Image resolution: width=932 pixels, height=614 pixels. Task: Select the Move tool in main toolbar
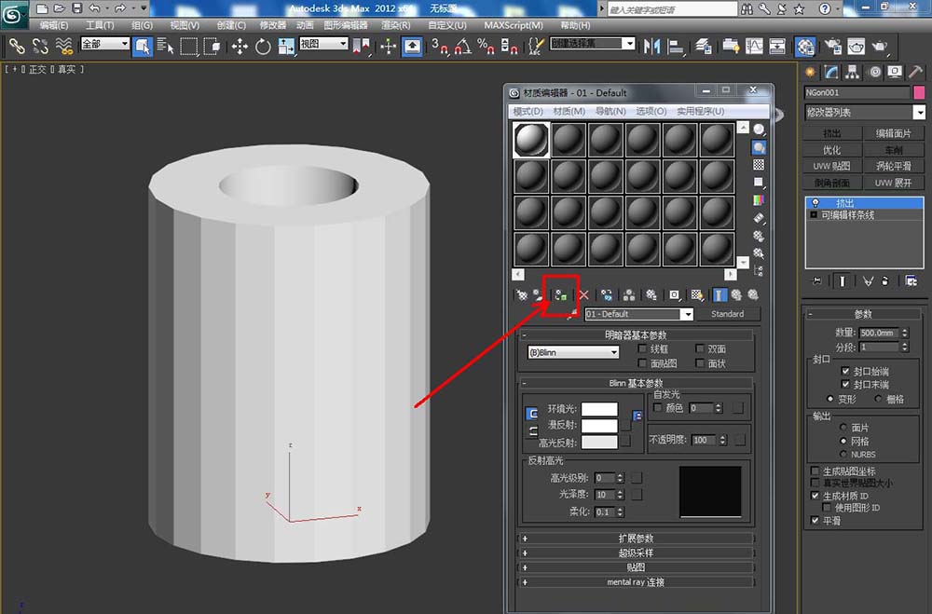pos(240,47)
